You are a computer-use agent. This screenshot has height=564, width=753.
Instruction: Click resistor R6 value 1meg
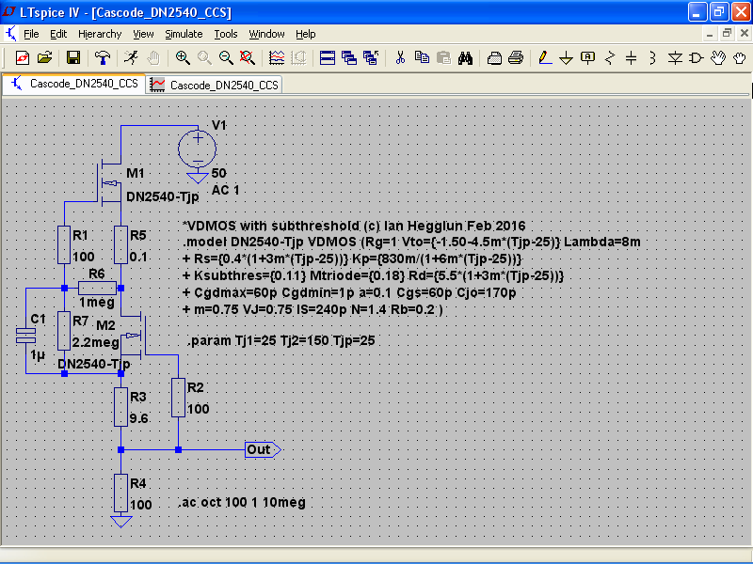click(97, 302)
